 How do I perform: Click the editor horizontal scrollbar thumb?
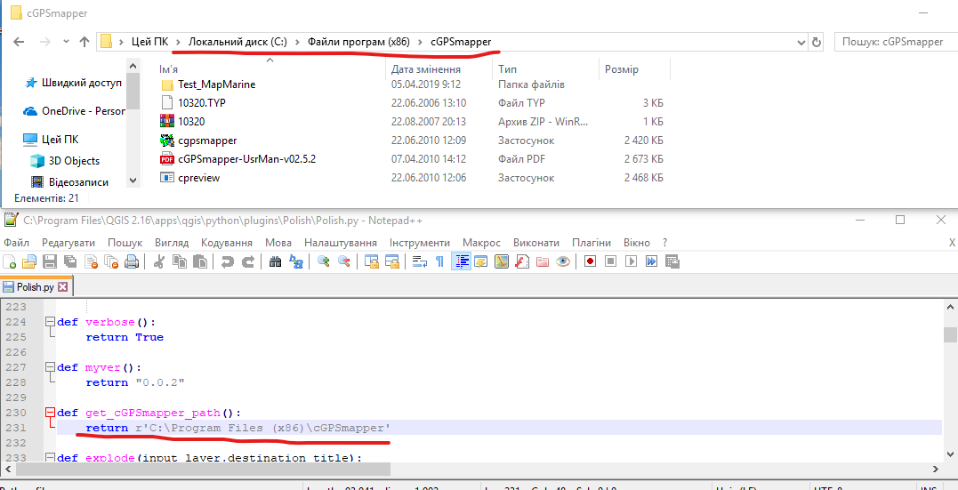pos(204,469)
